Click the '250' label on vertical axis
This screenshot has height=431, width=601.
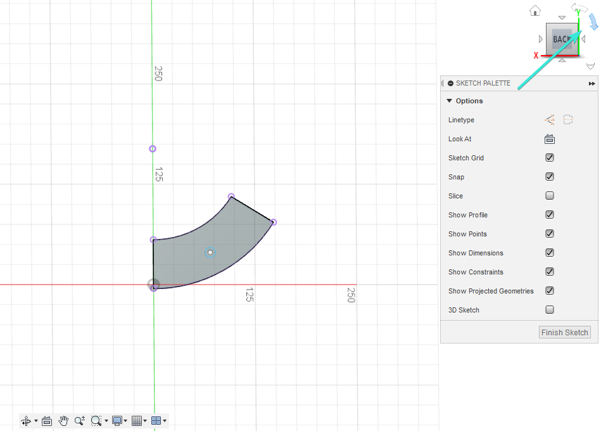158,74
